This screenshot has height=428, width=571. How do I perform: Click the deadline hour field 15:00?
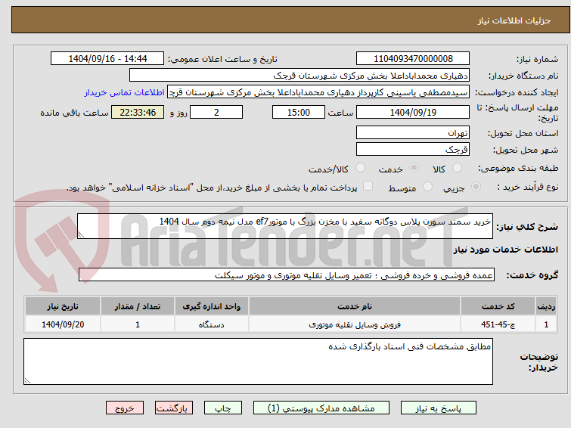[299, 112]
